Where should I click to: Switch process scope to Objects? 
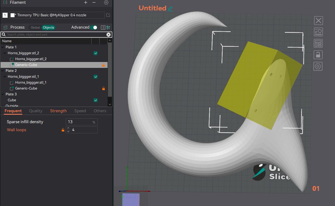click(x=48, y=27)
